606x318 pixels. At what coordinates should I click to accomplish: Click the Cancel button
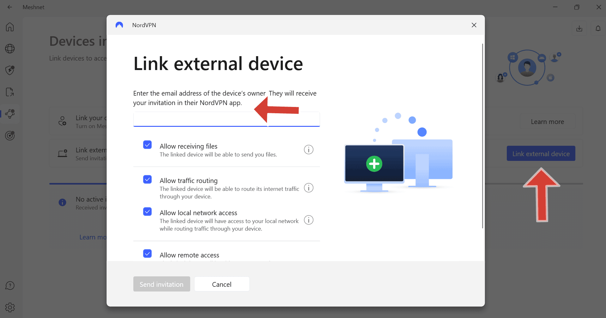pos(222,284)
